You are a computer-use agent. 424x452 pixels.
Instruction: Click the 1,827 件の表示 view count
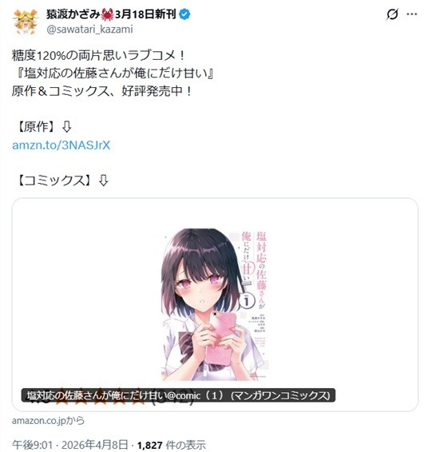[x=172, y=445]
